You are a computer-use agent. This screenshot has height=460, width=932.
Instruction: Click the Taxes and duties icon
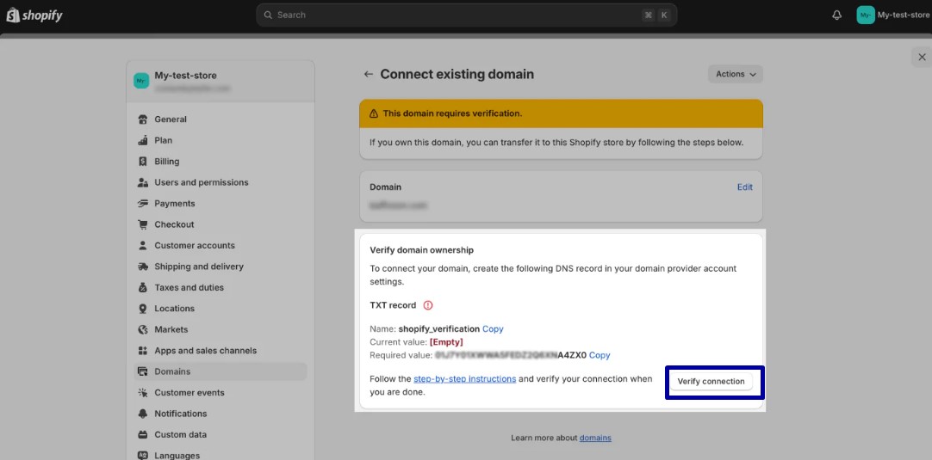pyautogui.click(x=143, y=287)
